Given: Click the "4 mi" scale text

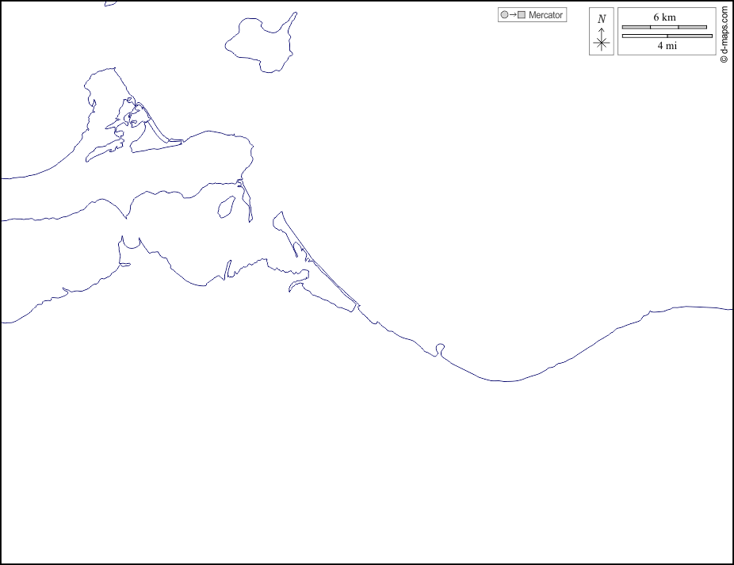Looking at the screenshot, I should click(x=667, y=46).
